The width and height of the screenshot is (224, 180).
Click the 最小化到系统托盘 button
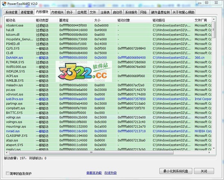[176, 171]
